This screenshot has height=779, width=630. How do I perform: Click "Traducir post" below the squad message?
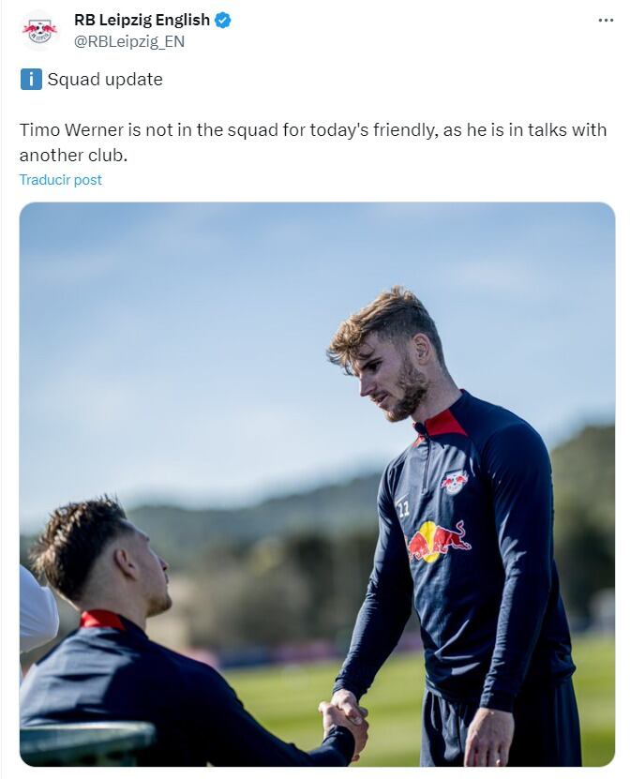[x=60, y=180]
